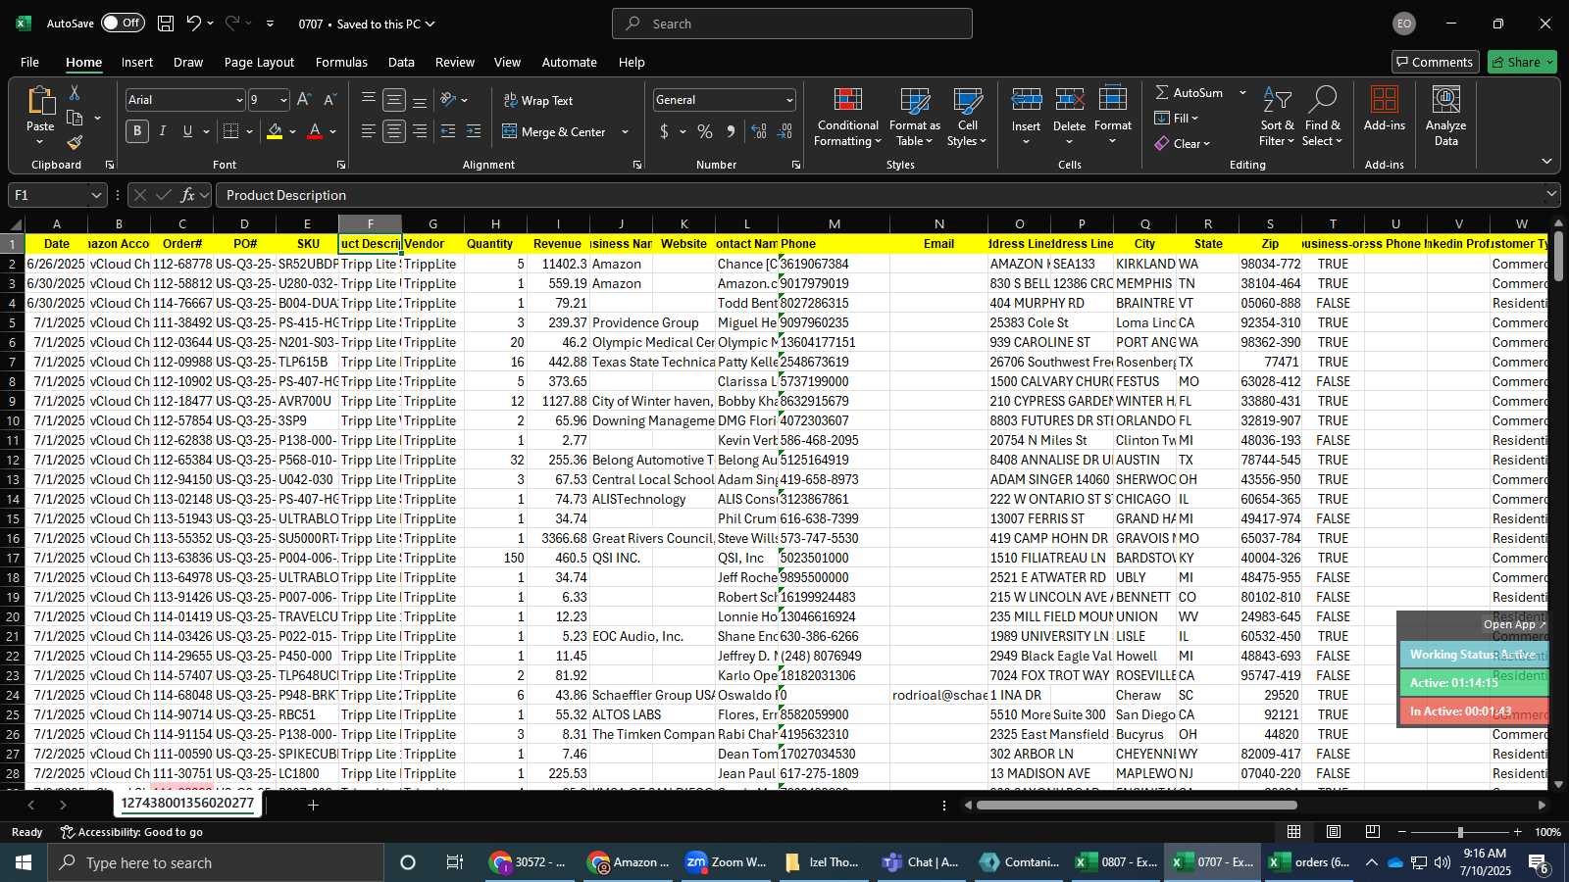Open the Paste options dropdown arrow
The height and width of the screenshot is (882, 1569).
tap(40, 142)
